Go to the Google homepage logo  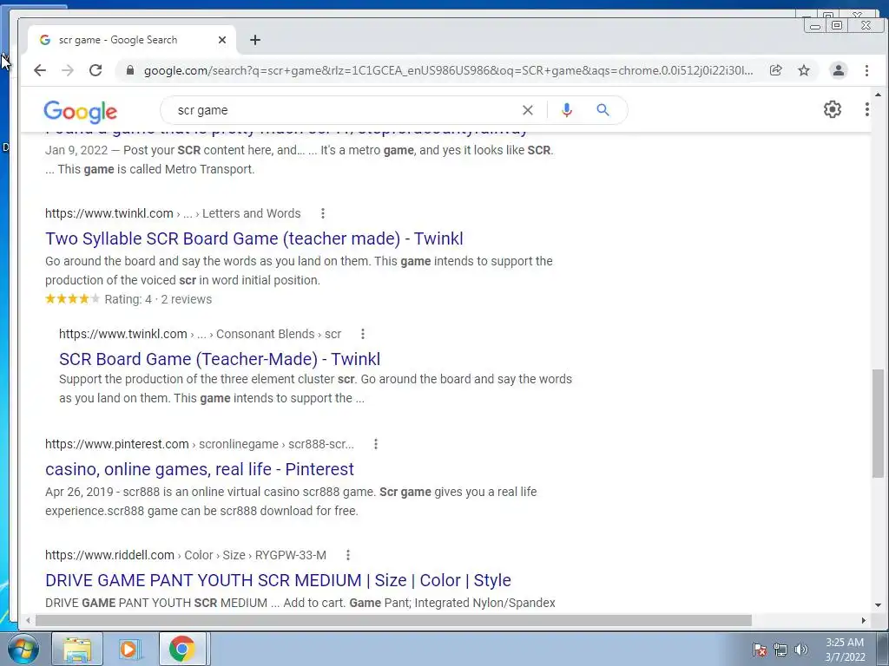[81, 112]
